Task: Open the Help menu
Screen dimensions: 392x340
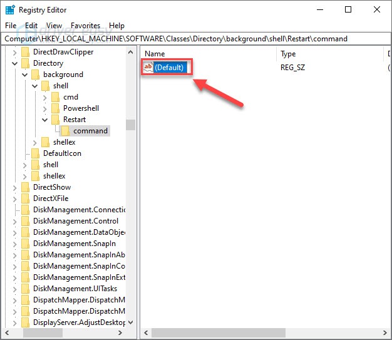Action: click(116, 26)
